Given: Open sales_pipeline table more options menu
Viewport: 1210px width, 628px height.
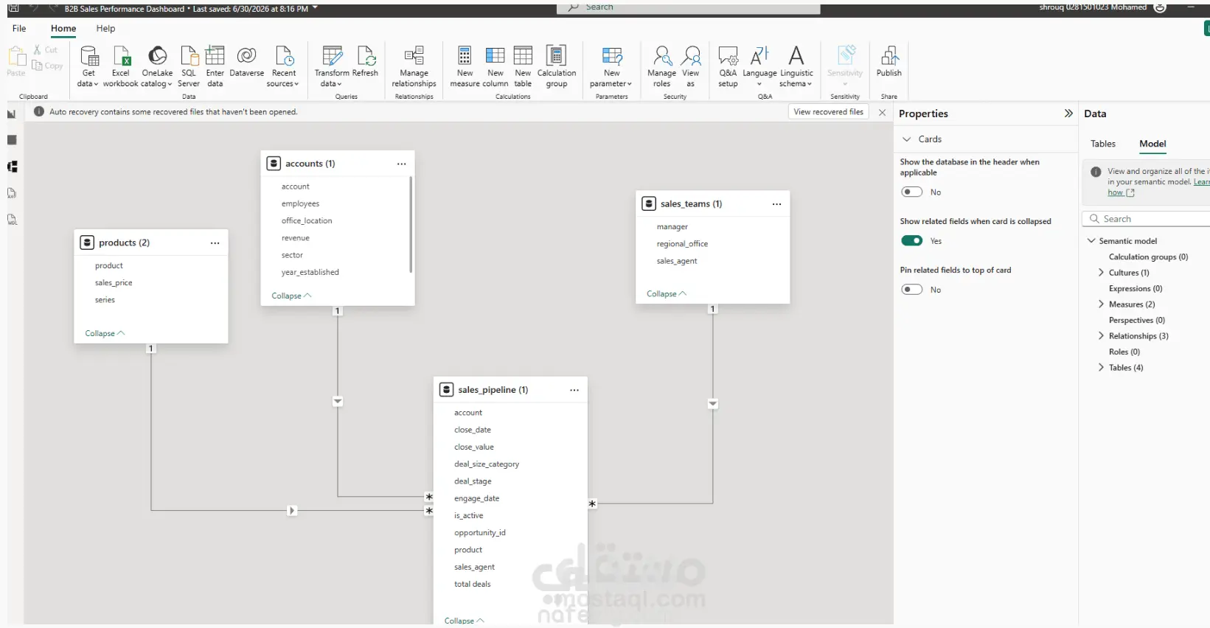Looking at the screenshot, I should pos(574,390).
